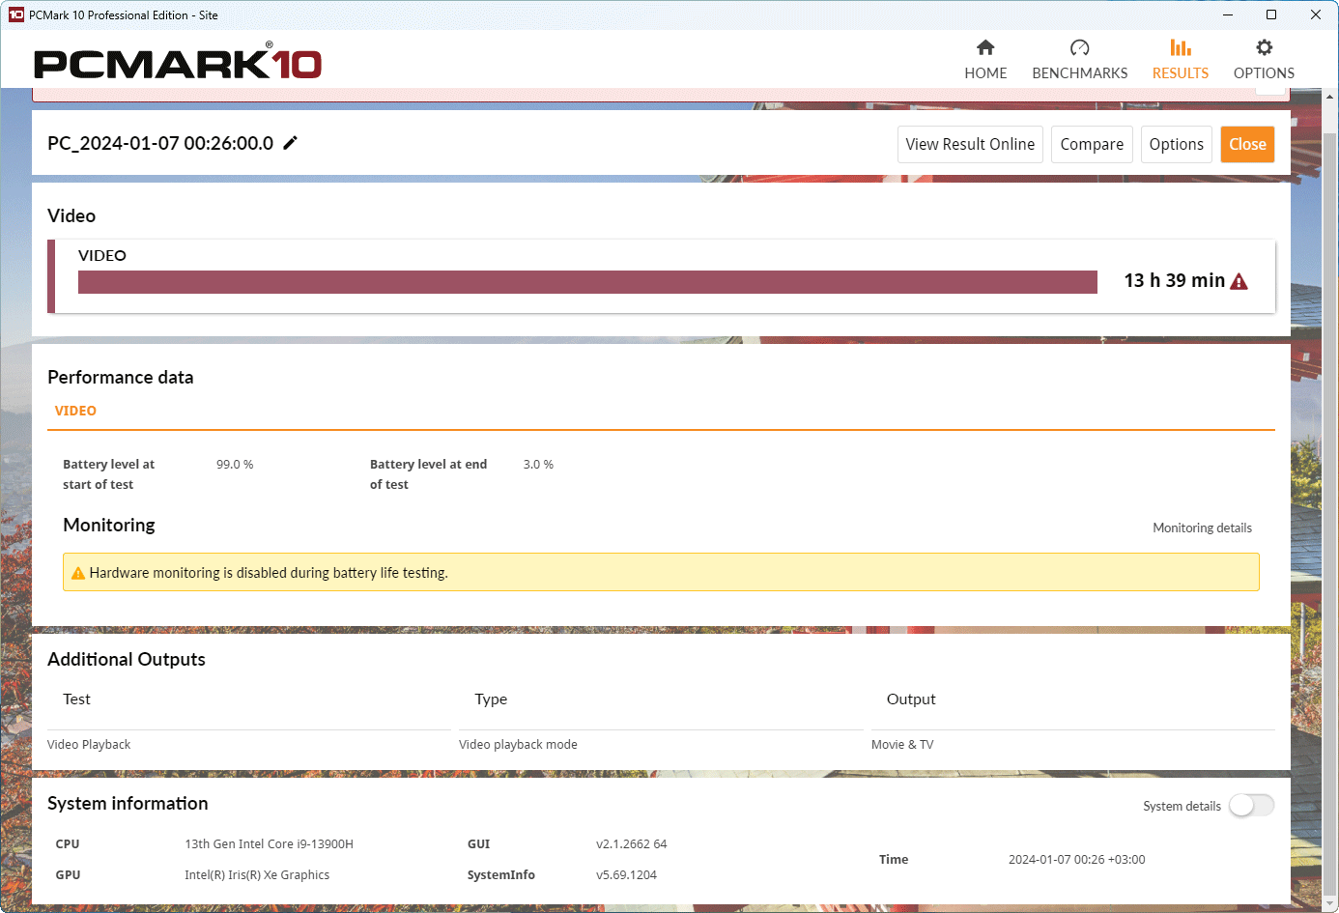1339x913 pixels.
Task: Open Options in the top navigation
Action: 1264,60
